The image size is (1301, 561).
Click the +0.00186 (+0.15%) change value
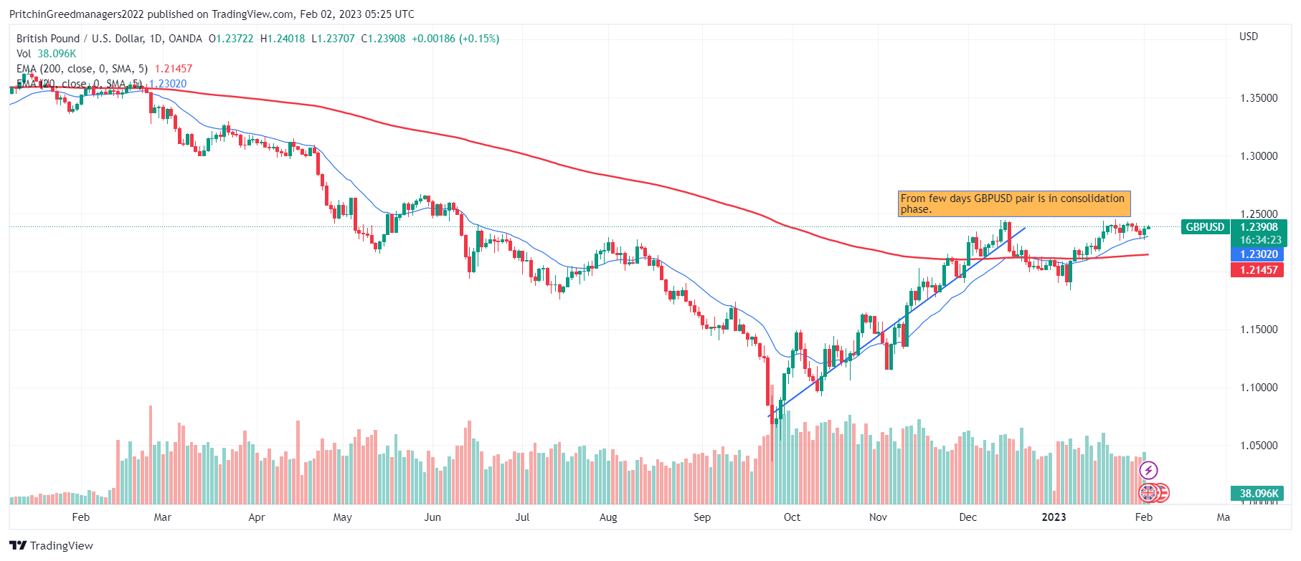click(455, 39)
